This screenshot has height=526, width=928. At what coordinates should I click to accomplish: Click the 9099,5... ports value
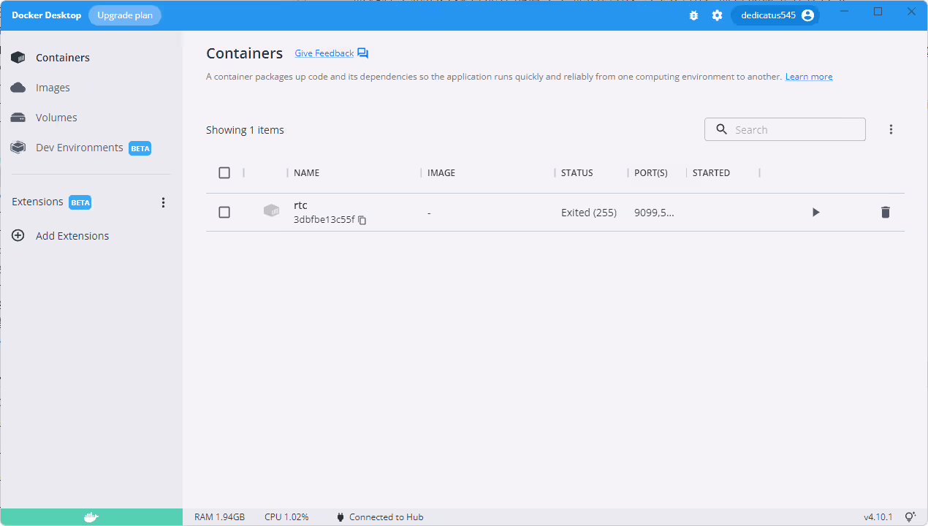tap(654, 213)
